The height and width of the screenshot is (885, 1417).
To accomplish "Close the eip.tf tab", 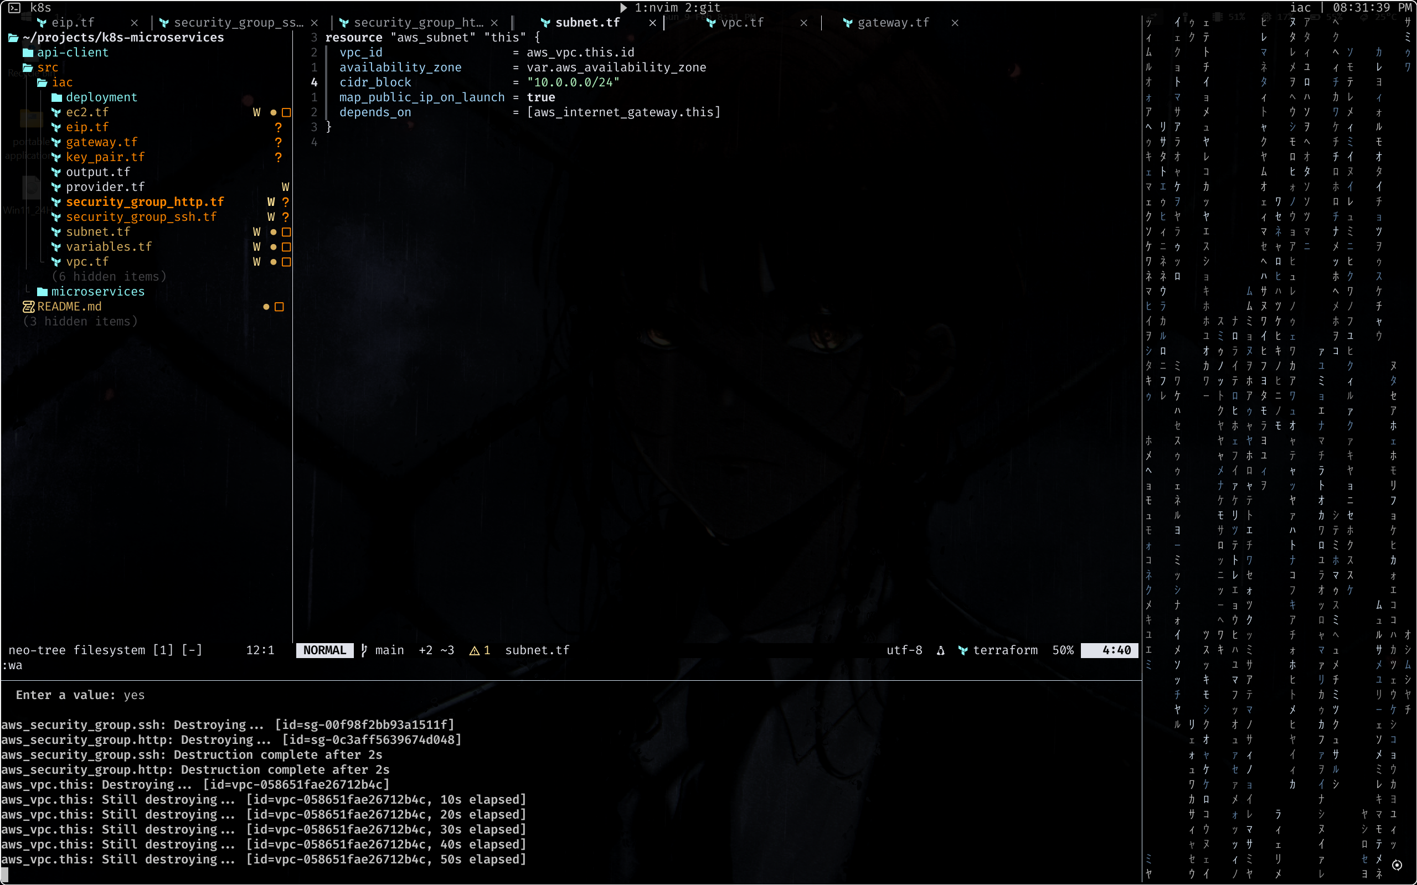I will (135, 23).
